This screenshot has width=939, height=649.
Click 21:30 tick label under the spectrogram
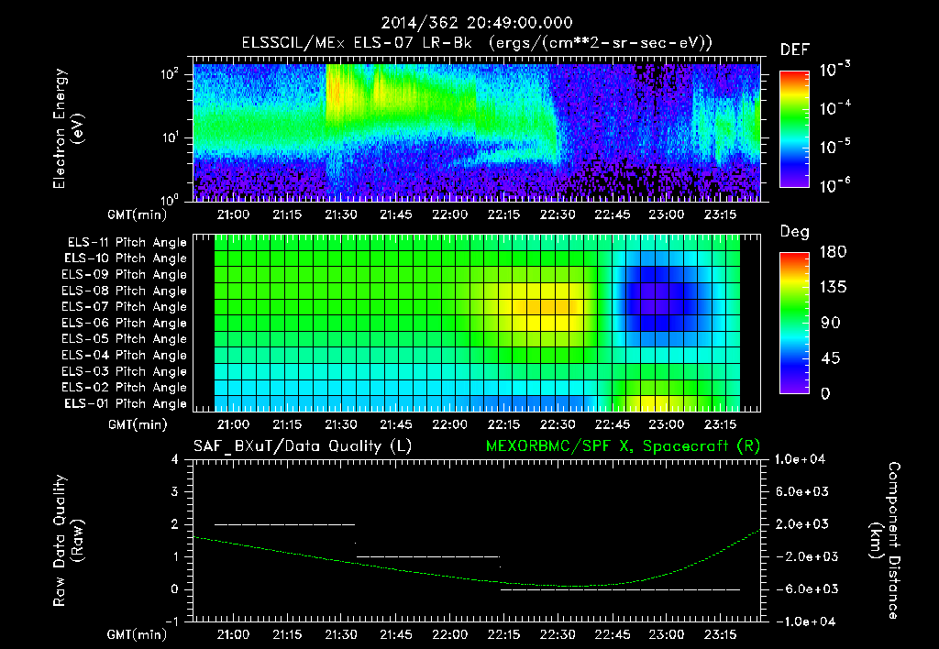pyautogui.click(x=341, y=214)
